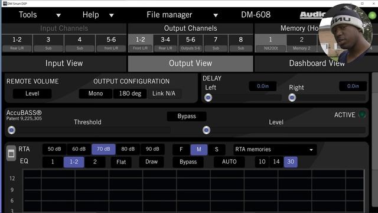Open the Help menu
378x213 pixels.
click(90, 15)
